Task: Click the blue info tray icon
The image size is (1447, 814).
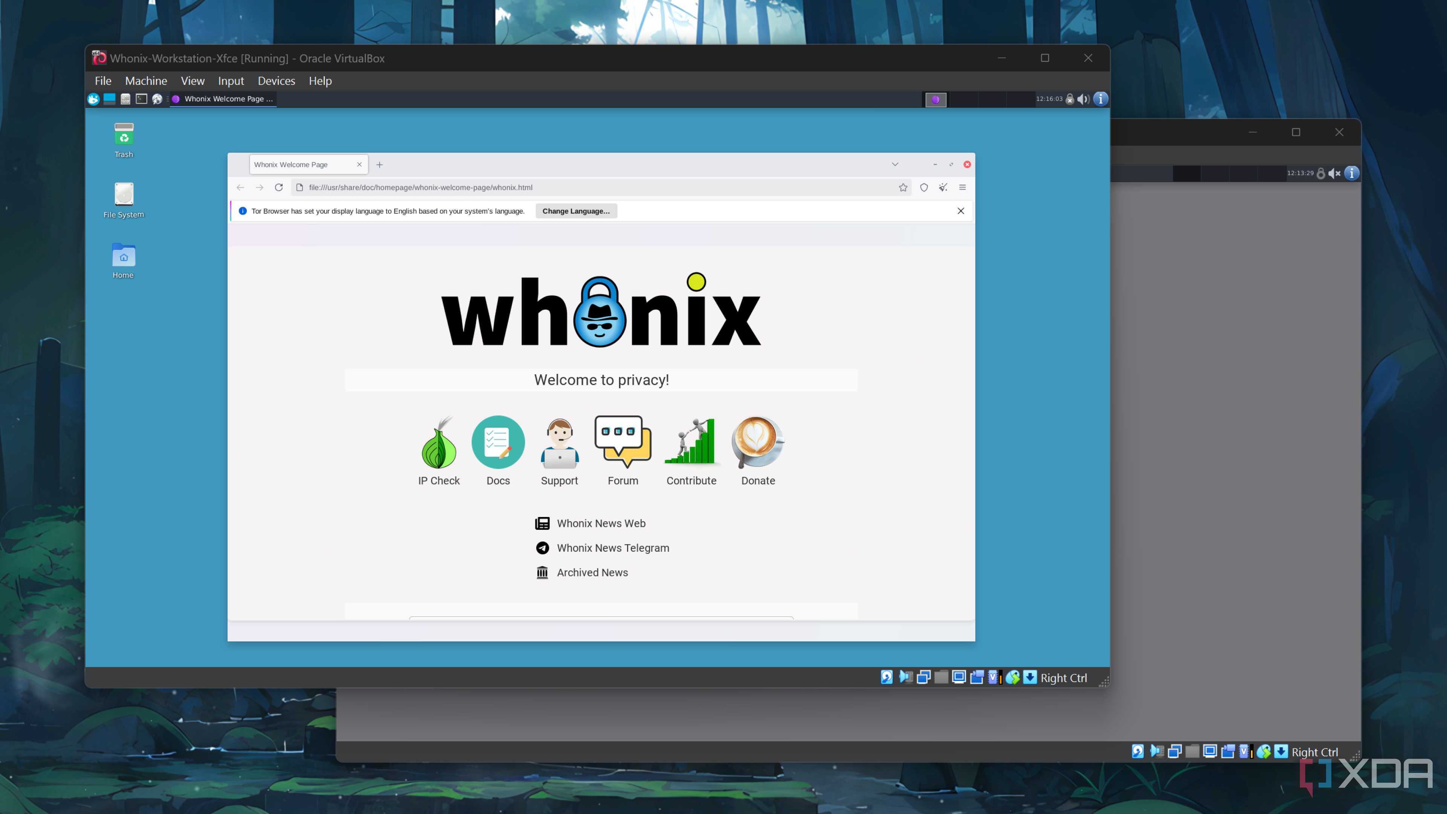Action: pyautogui.click(x=1101, y=99)
